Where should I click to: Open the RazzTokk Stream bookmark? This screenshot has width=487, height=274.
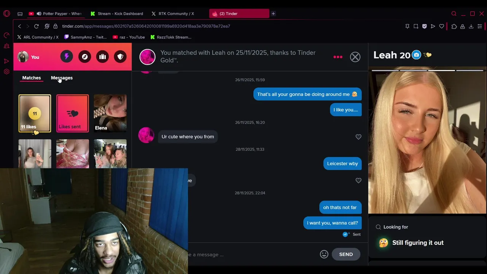[x=171, y=37]
